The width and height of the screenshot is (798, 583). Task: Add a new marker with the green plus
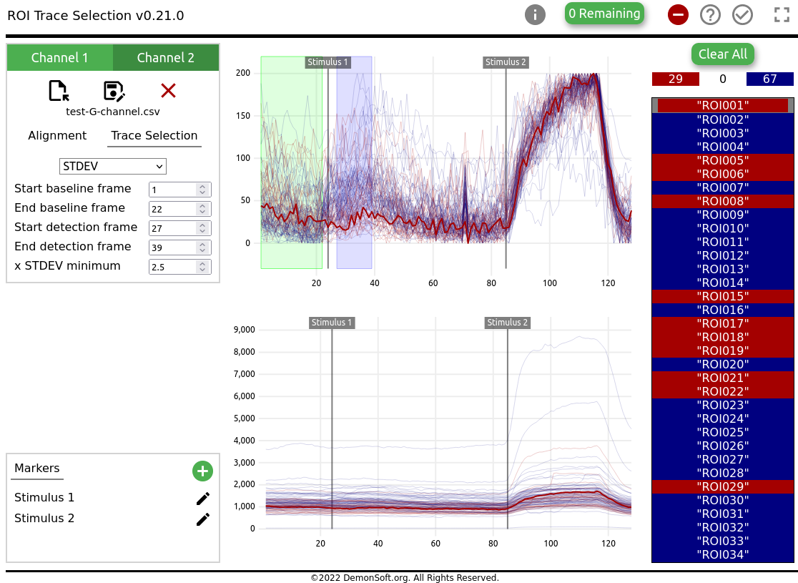point(202,471)
